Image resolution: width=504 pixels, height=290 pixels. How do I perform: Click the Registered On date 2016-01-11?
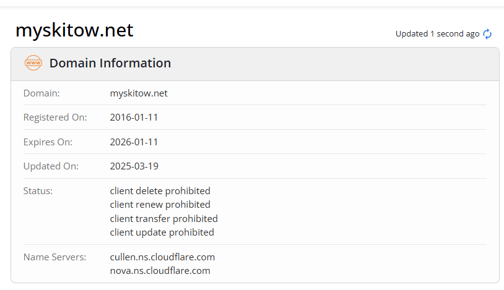coord(134,117)
